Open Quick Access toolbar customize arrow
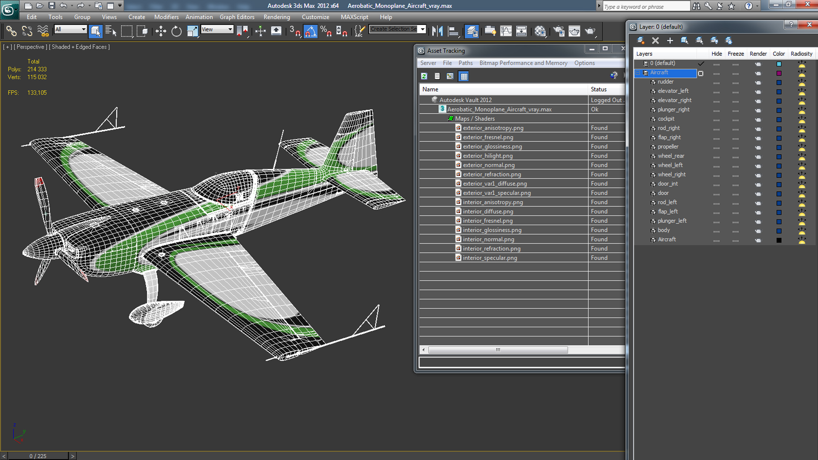Image resolution: width=818 pixels, height=460 pixels. (x=120, y=6)
